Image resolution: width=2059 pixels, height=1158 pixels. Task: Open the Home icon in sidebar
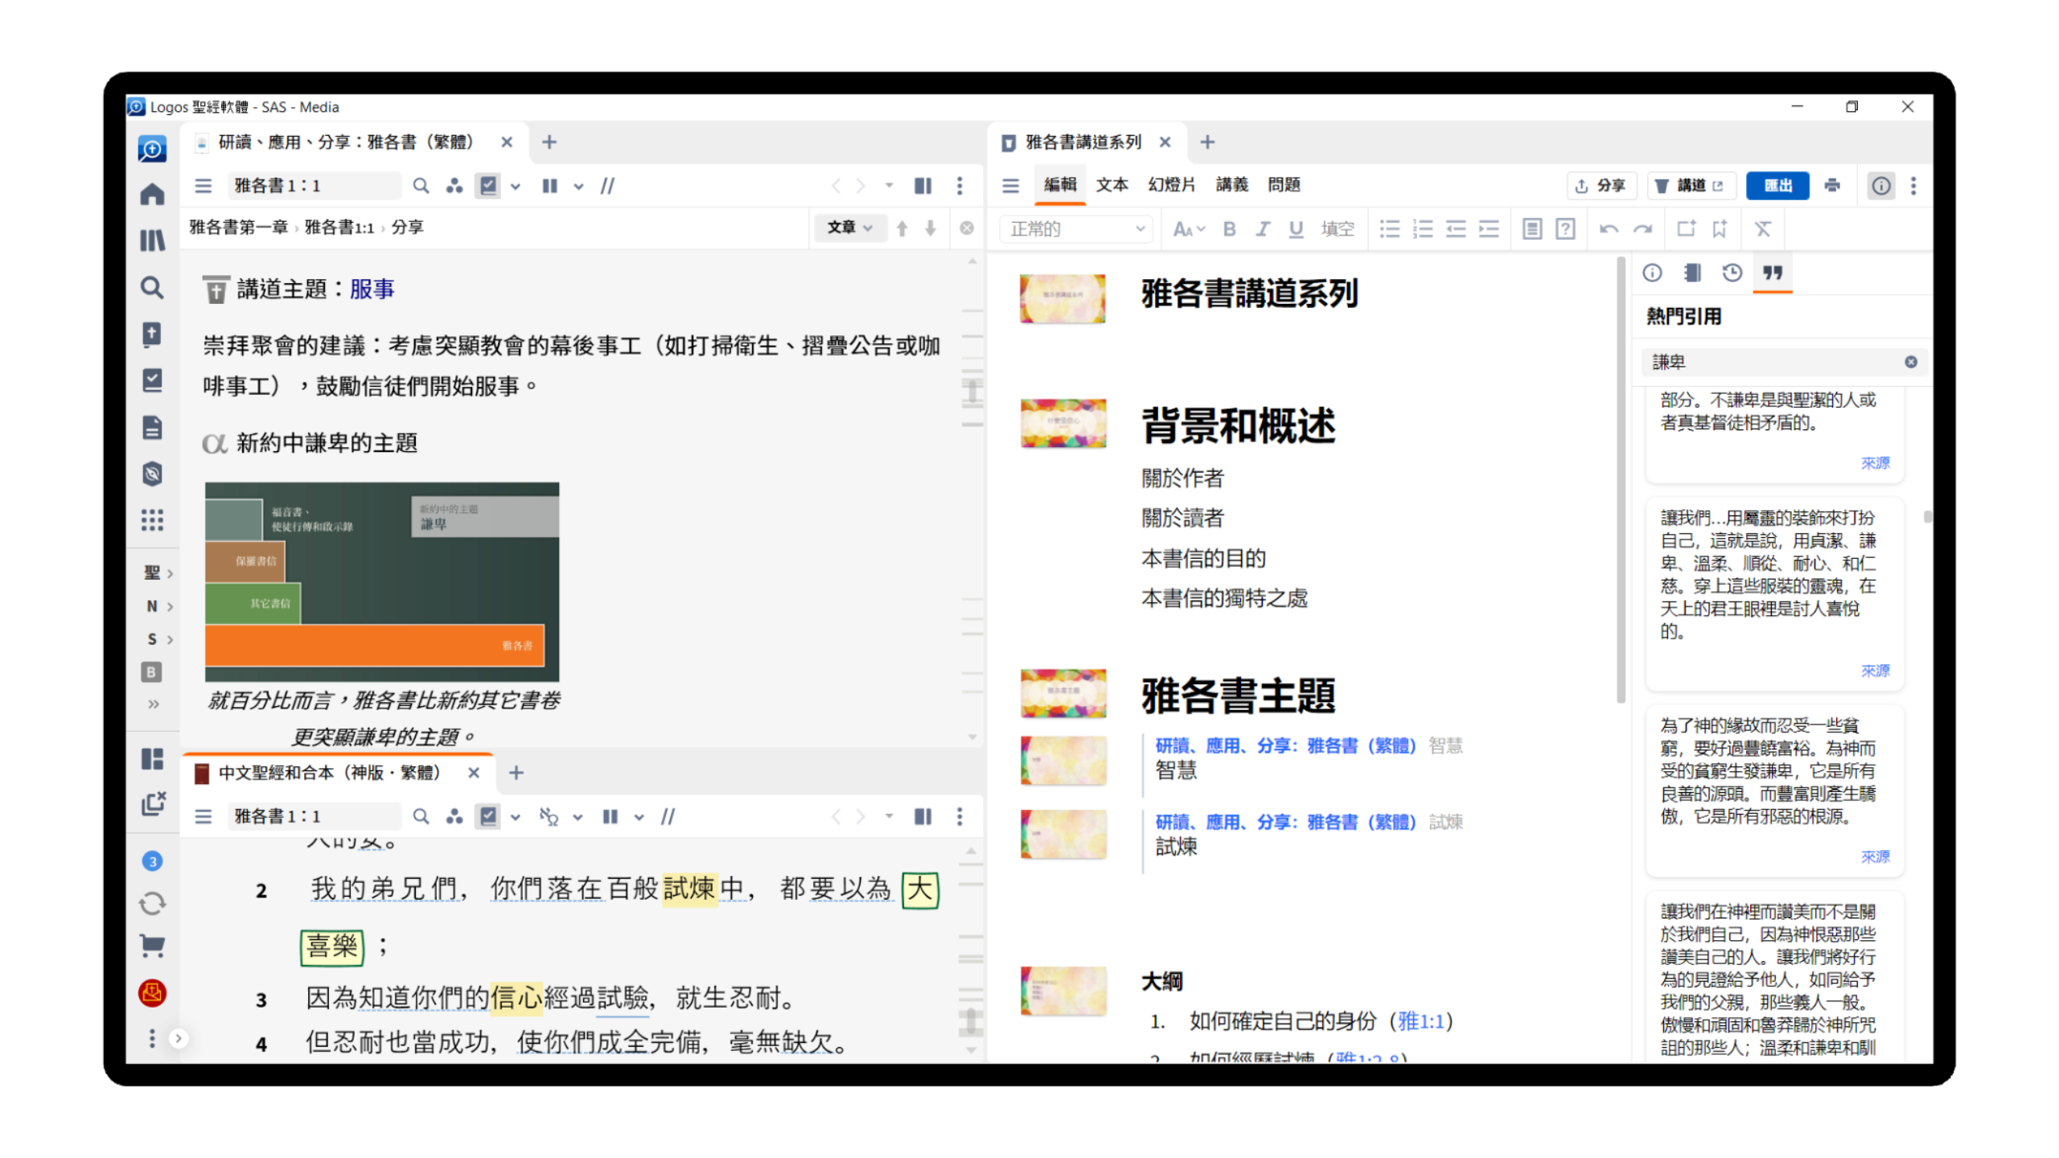click(152, 195)
